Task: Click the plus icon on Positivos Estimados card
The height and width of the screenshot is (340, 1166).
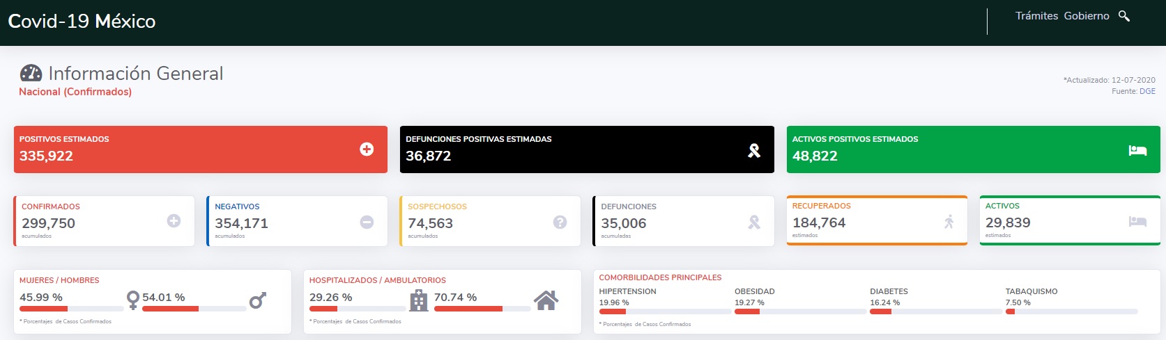Action: click(367, 149)
